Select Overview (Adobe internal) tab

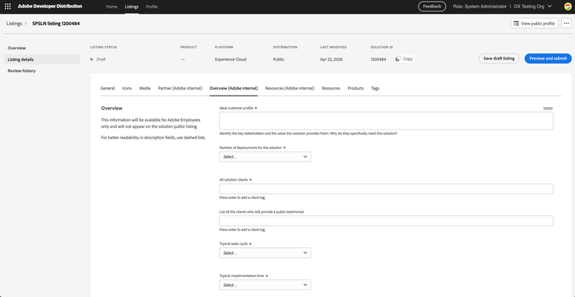tap(234, 88)
